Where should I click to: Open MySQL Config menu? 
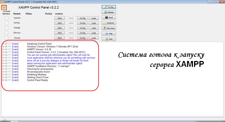point(82,23)
